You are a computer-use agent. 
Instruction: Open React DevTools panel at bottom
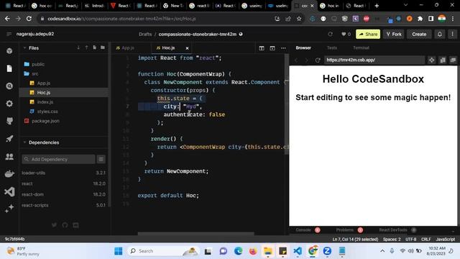coord(393,230)
